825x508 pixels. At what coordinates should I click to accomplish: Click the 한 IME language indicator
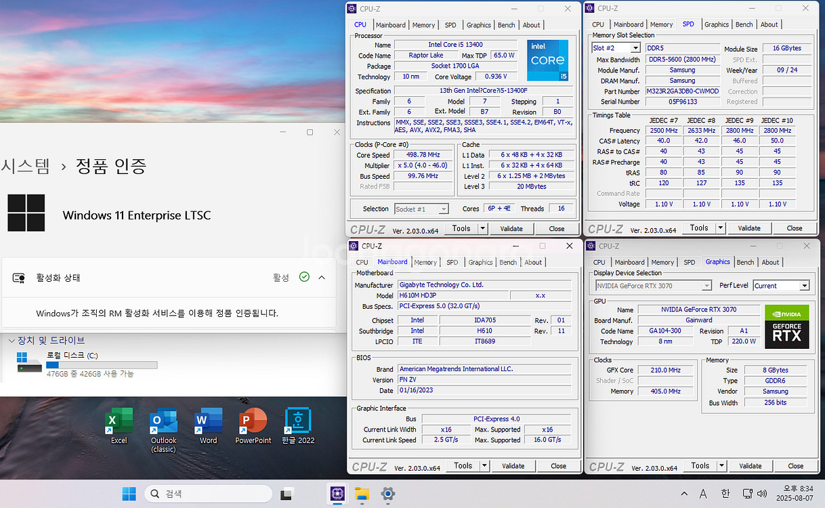click(725, 494)
